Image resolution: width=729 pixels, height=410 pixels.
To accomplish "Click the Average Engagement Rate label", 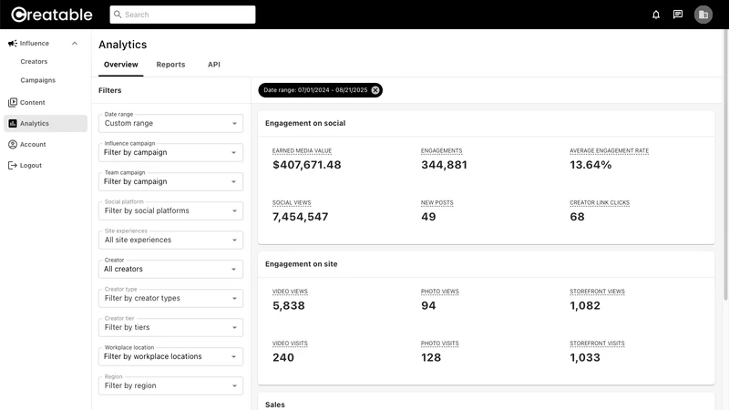I will [609, 150].
